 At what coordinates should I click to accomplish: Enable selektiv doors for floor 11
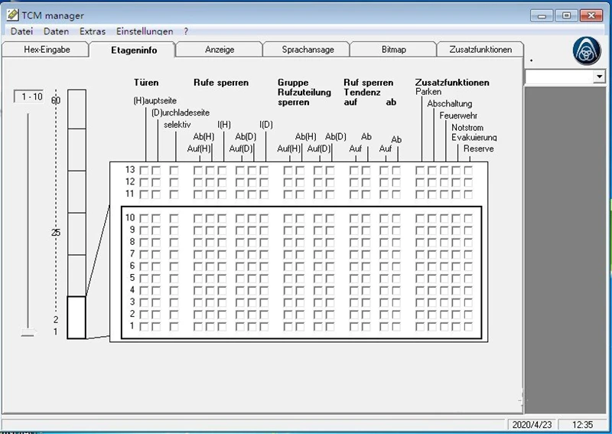tap(174, 194)
